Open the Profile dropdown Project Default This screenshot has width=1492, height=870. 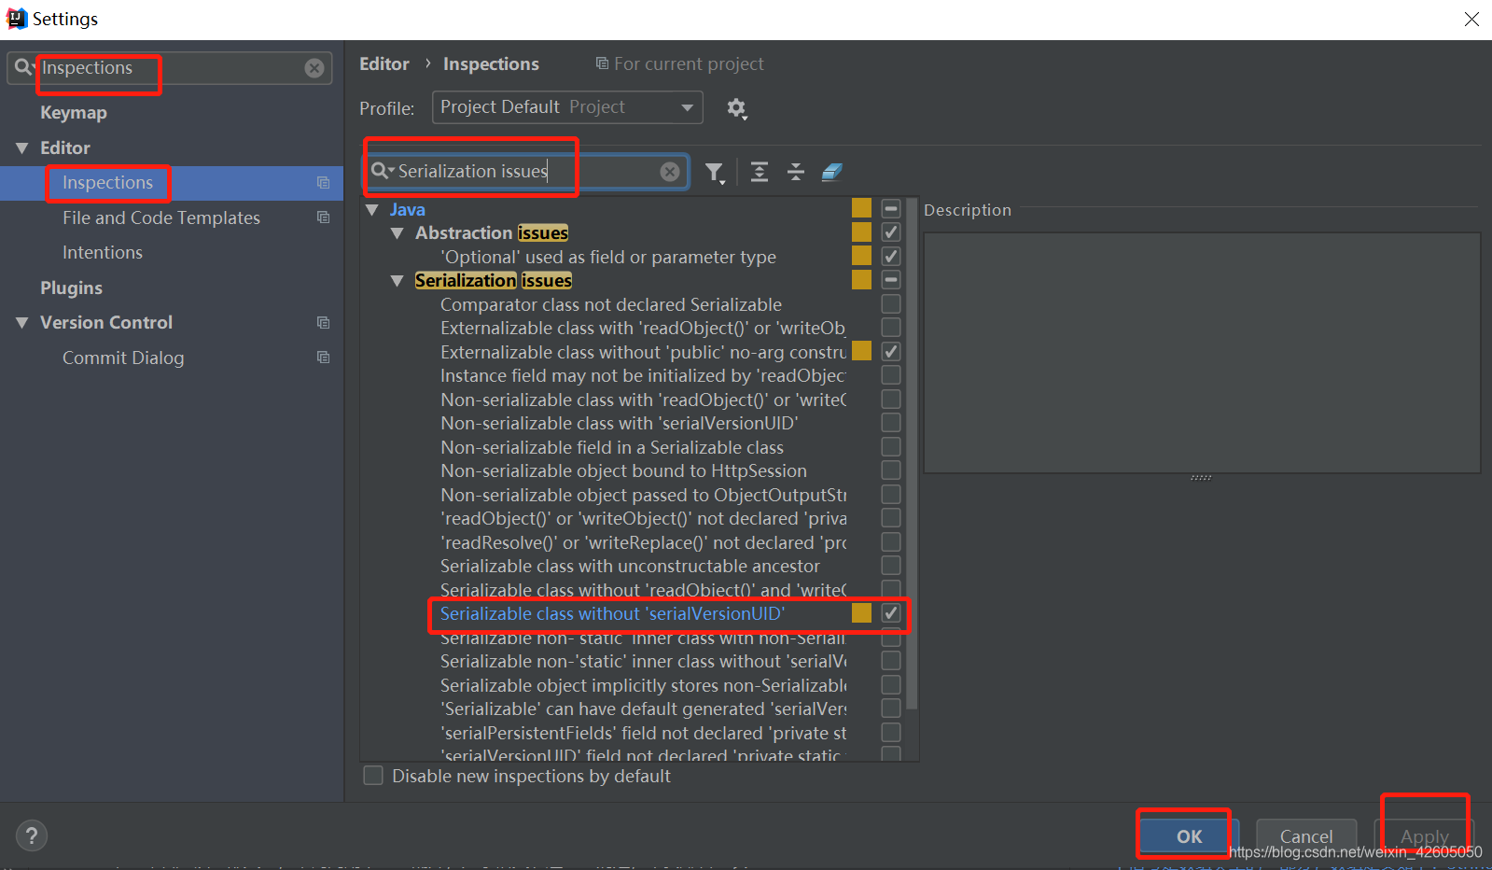coord(567,107)
